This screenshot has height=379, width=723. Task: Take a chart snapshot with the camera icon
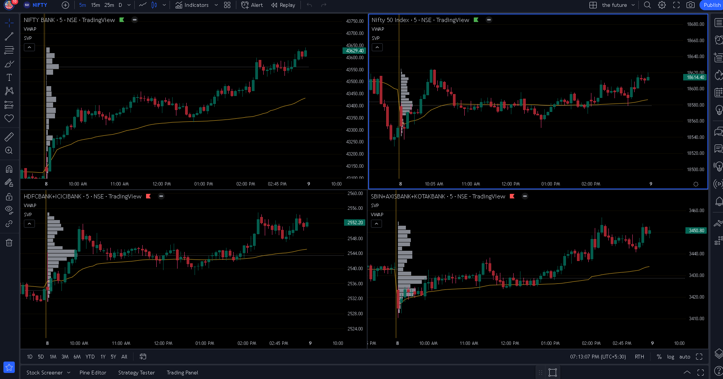(x=691, y=5)
